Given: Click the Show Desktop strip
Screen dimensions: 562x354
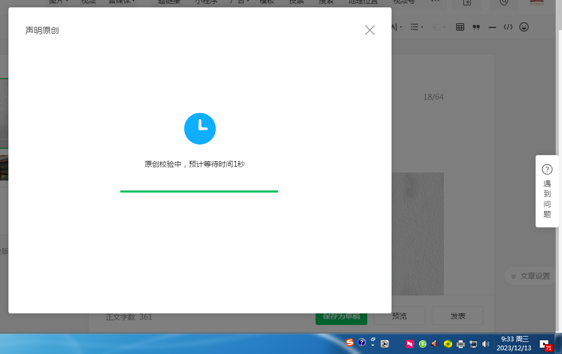Looking at the screenshot, I should point(558,343).
